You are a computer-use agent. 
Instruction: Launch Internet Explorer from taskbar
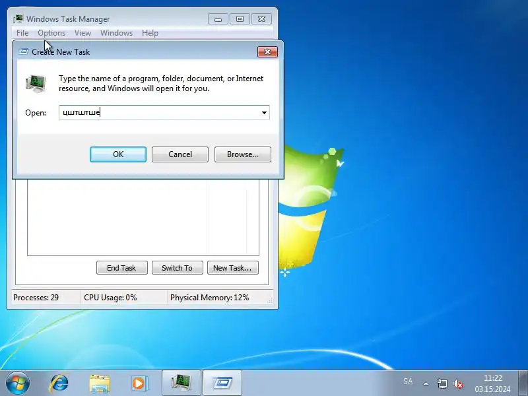(x=59, y=383)
